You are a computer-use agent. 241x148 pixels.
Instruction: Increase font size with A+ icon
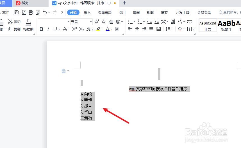97,22
